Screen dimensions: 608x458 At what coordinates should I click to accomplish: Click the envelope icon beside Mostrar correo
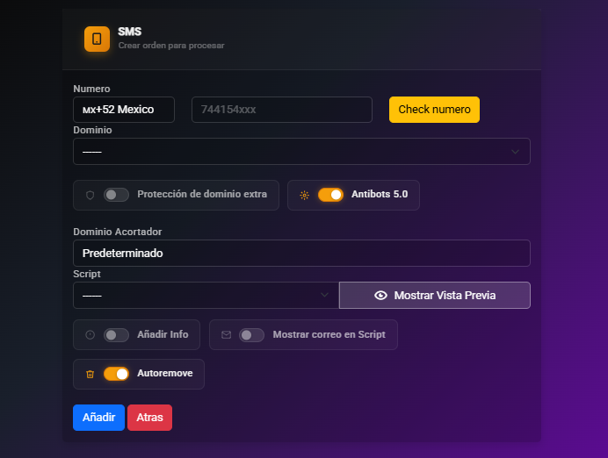[x=226, y=335]
